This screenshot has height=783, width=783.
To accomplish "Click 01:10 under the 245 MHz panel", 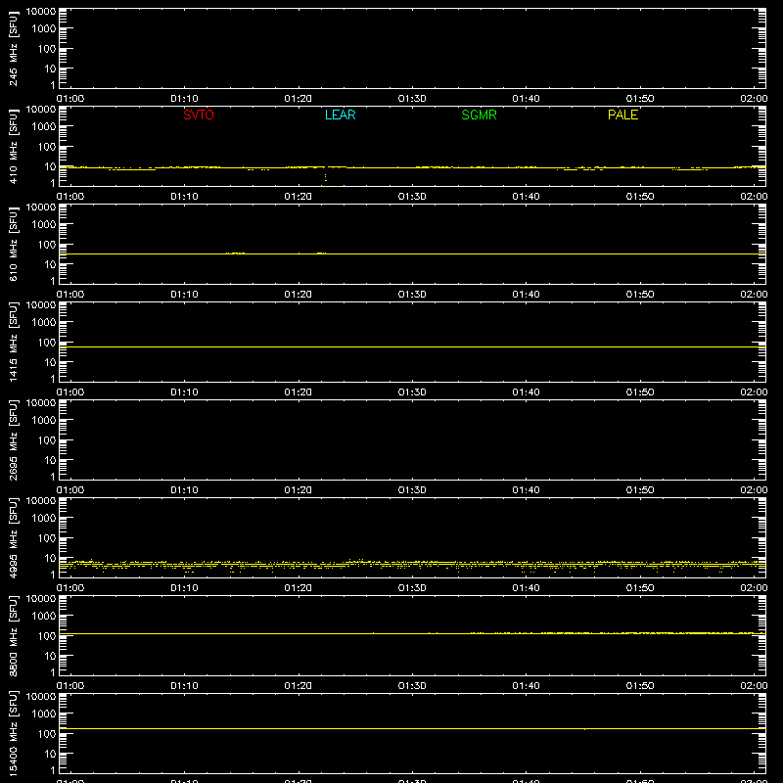I will pyautogui.click(x=184, y=99).
